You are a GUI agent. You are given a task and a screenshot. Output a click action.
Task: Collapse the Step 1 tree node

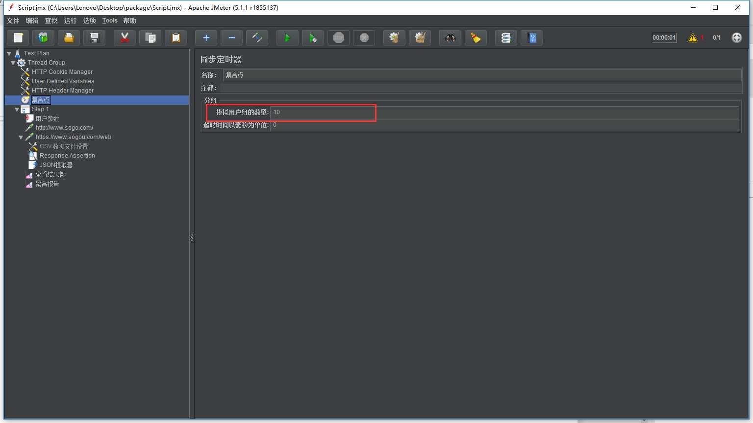[x=17, y=109]
